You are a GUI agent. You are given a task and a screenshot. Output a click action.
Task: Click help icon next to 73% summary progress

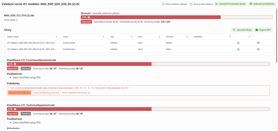point(89,17)
